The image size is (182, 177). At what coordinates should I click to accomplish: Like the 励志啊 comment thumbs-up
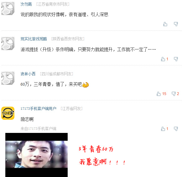[x=163, y=129]
